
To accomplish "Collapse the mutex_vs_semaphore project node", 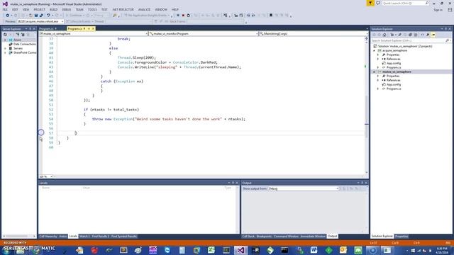I will [x=374, y=72].
